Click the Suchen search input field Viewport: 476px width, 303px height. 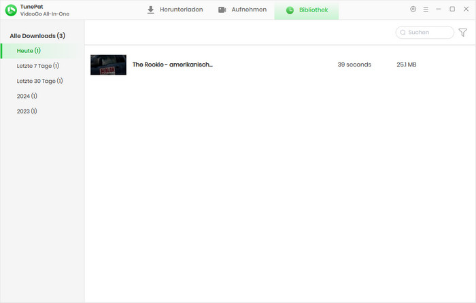pos(428,32)
